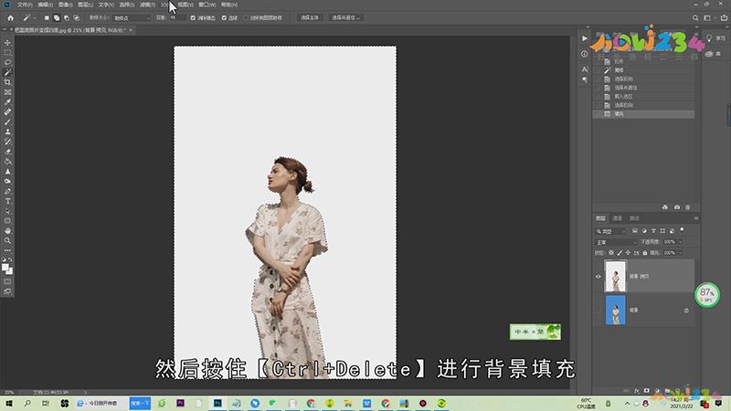
Task: Select the Eraser tool
Action: 7,152
